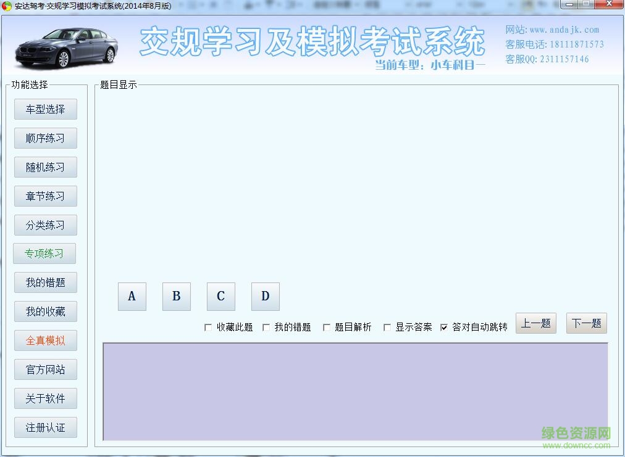Image resolution: width=625 pixels, height=457 pixels.
Task: Close the application window
Action: pyautogui.click(x=609, y=4)
